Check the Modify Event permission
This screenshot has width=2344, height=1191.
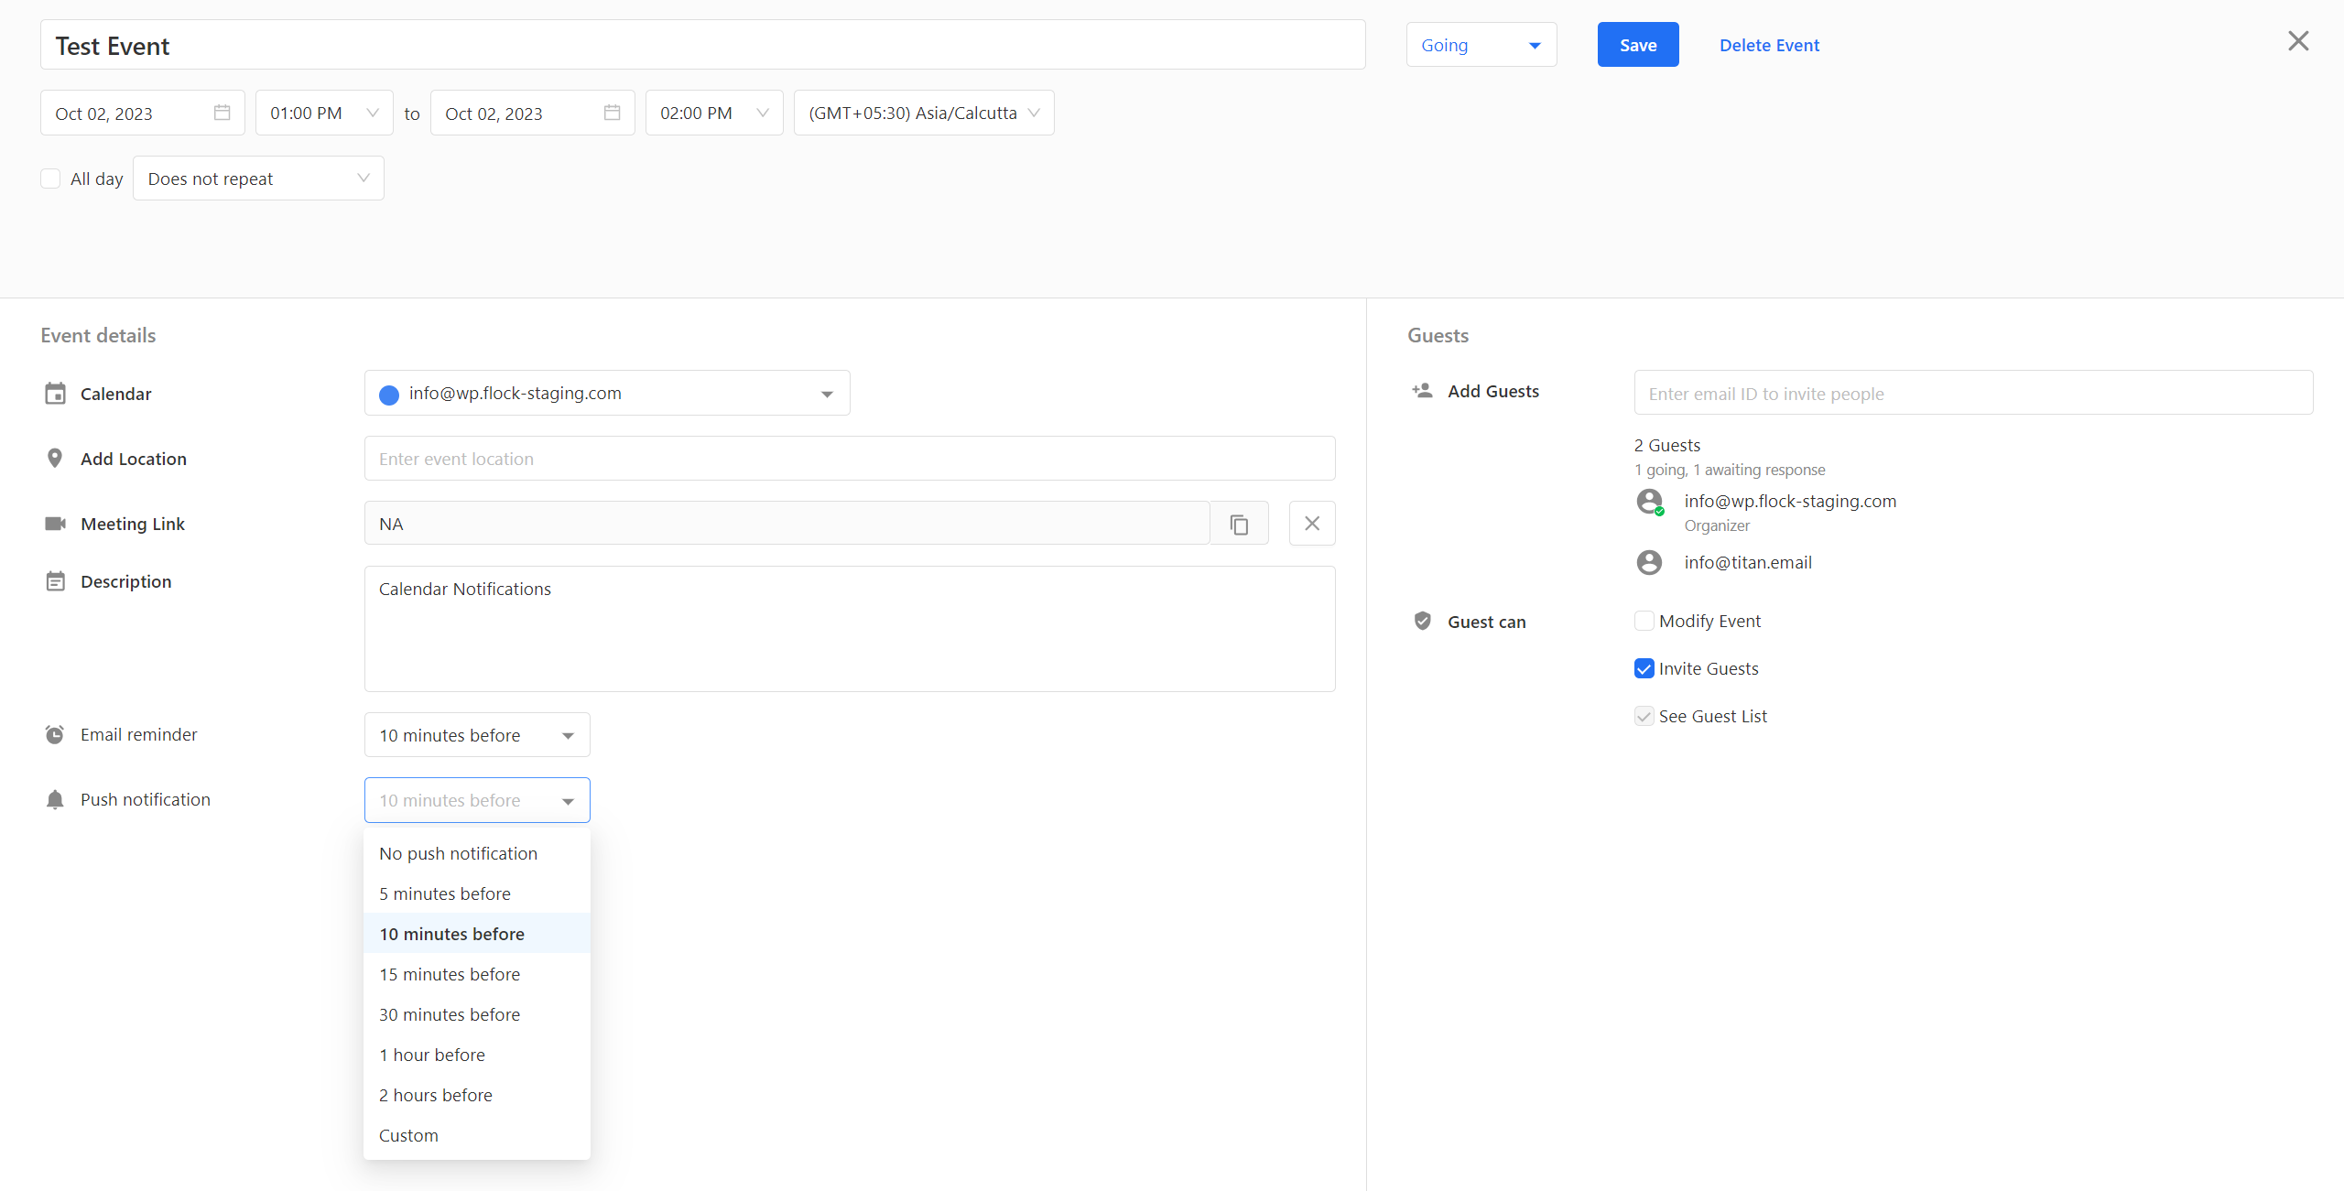click(1644, 621)
